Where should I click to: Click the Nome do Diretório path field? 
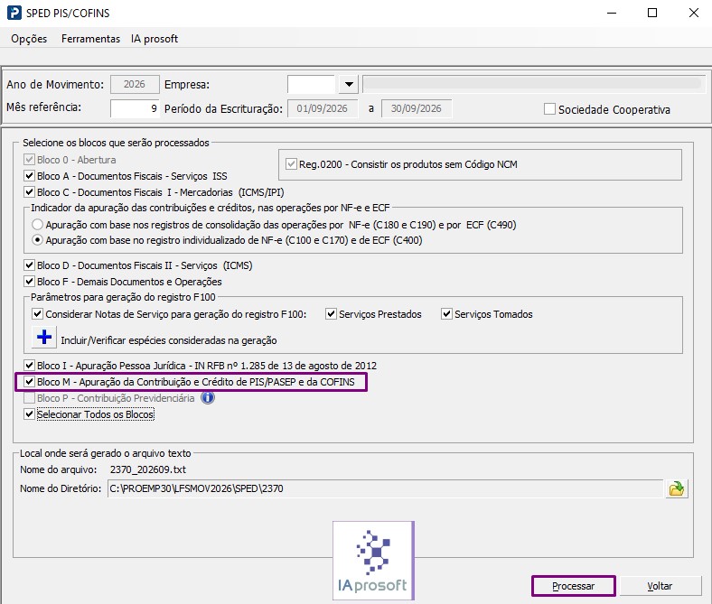click(386, 488)
